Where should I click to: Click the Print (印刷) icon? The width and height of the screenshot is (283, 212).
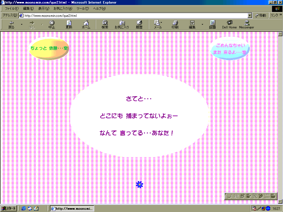[175, 25]
